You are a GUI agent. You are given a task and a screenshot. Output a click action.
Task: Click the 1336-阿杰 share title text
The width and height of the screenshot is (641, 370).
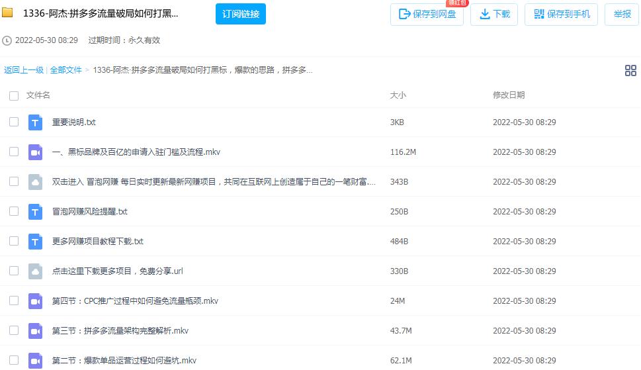tap(101, 13)
